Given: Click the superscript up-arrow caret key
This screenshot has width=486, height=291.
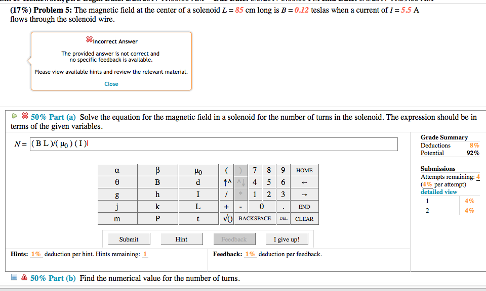Looking at the screenshot, I should [x=227, y=182].
